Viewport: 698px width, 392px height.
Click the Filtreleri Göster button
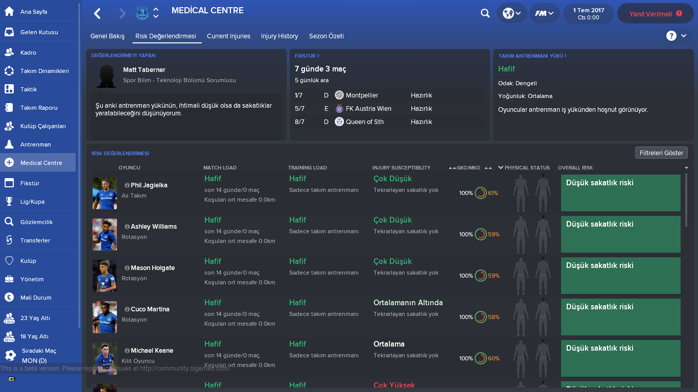click(x=661, y=153)
